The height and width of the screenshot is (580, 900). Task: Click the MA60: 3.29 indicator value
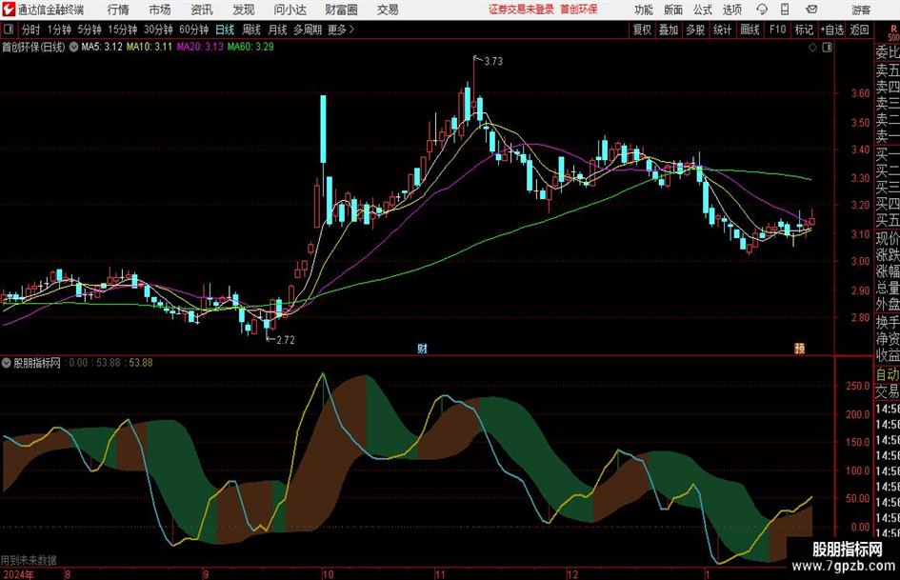250,47
